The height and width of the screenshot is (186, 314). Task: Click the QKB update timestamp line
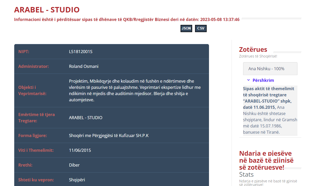coord(127,19)
